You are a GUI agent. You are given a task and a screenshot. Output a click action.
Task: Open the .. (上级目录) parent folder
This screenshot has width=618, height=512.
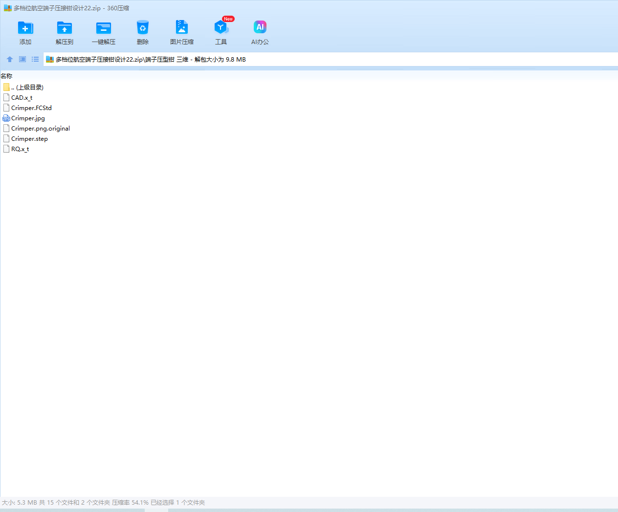click(x=27, y=87)
